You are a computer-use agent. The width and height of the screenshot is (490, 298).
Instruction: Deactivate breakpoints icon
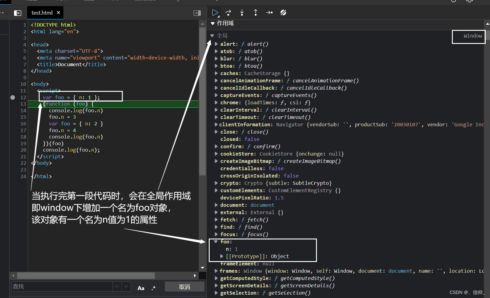click(283, 13)
